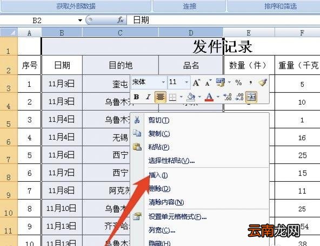Select row 10 header
This screenshot has width=320, height=246.
[9, 209]
